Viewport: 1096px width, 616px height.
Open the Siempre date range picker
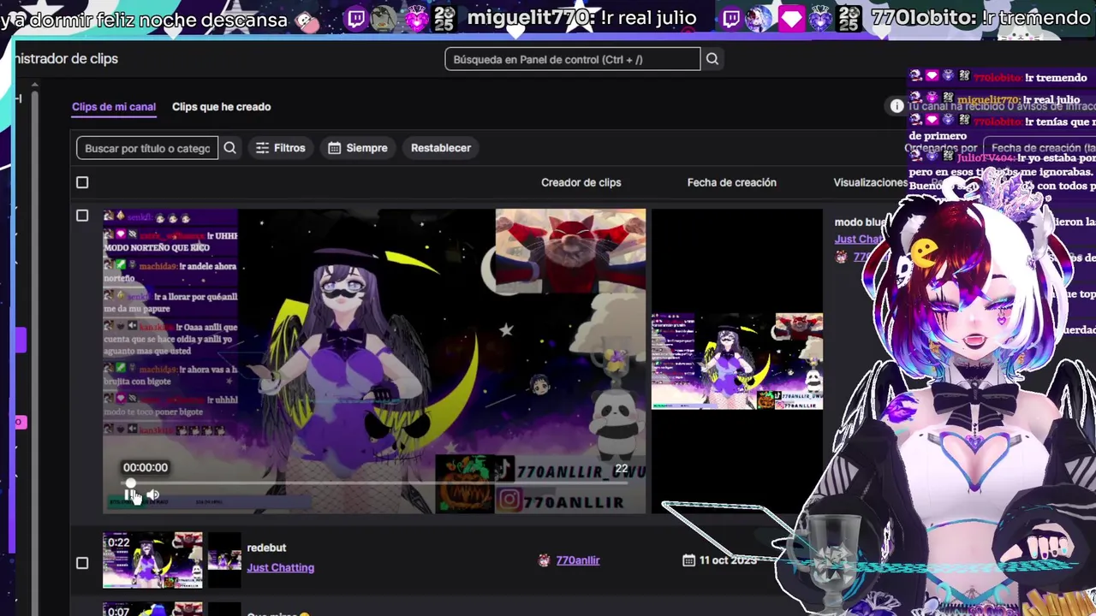(358, 148)
